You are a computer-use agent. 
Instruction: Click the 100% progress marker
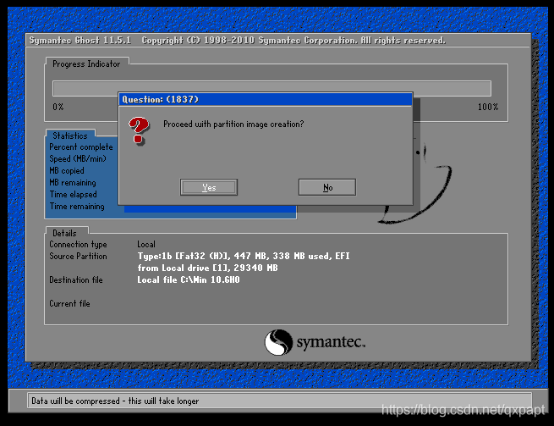[x=488, y=107]
